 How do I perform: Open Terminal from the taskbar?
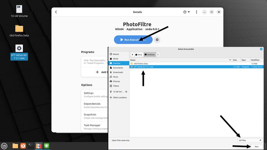click(31, 146)
